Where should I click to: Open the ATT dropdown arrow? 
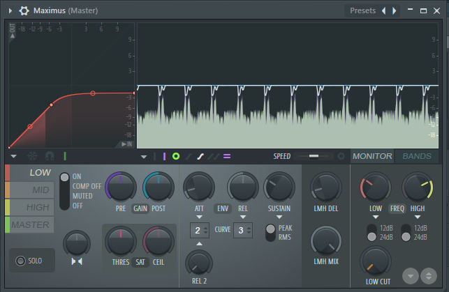(199, 217)
